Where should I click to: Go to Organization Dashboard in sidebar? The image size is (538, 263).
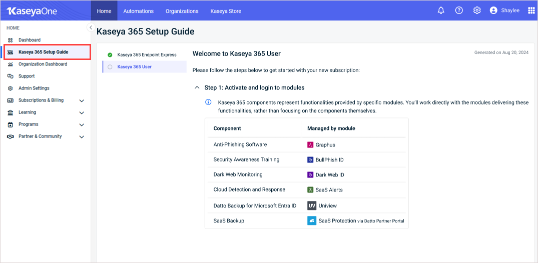pyautogui.click(x=43, y=64)
